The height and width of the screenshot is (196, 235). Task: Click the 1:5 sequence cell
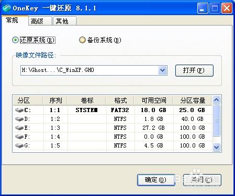pyautogui.click(x=55, y=145)
